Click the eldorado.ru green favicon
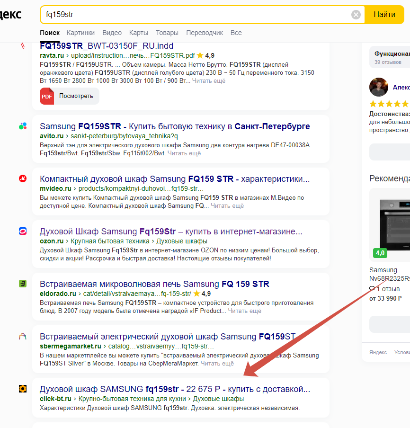The width and height of the screenshot is (410, 428). coord(23,284)
